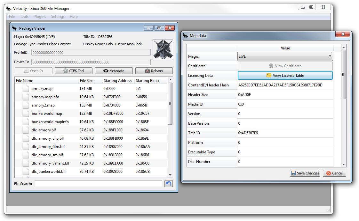Image resolution: width=359 pixels, height=221 pixels.
Task: Close the Metadata dialog with X
Action: click(x=343, y=34)
